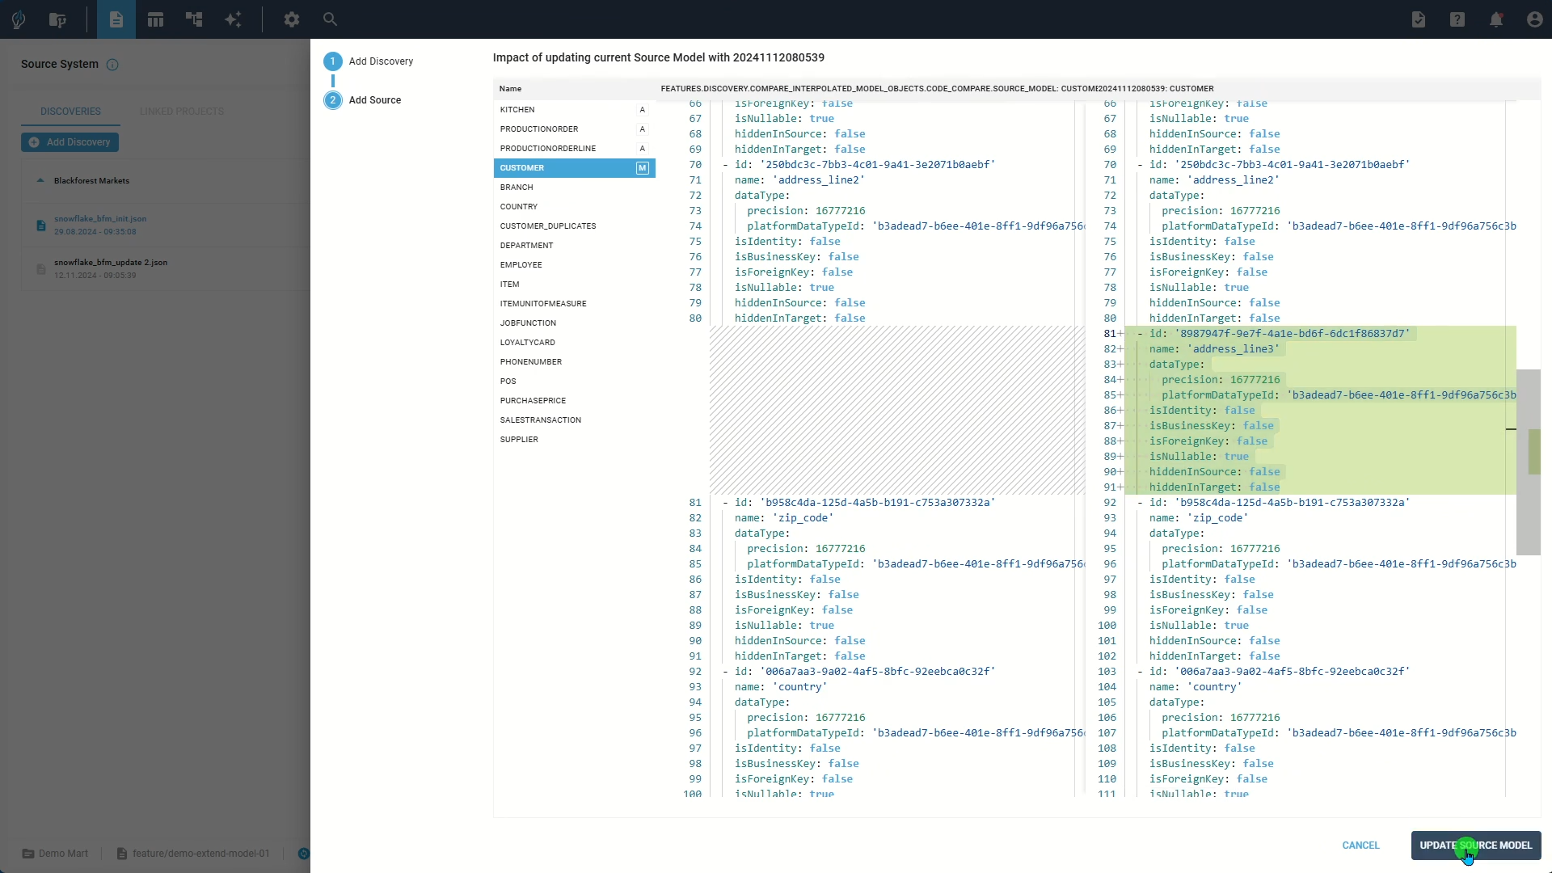Click the Demo Mart project indicator

click(55, 854)
